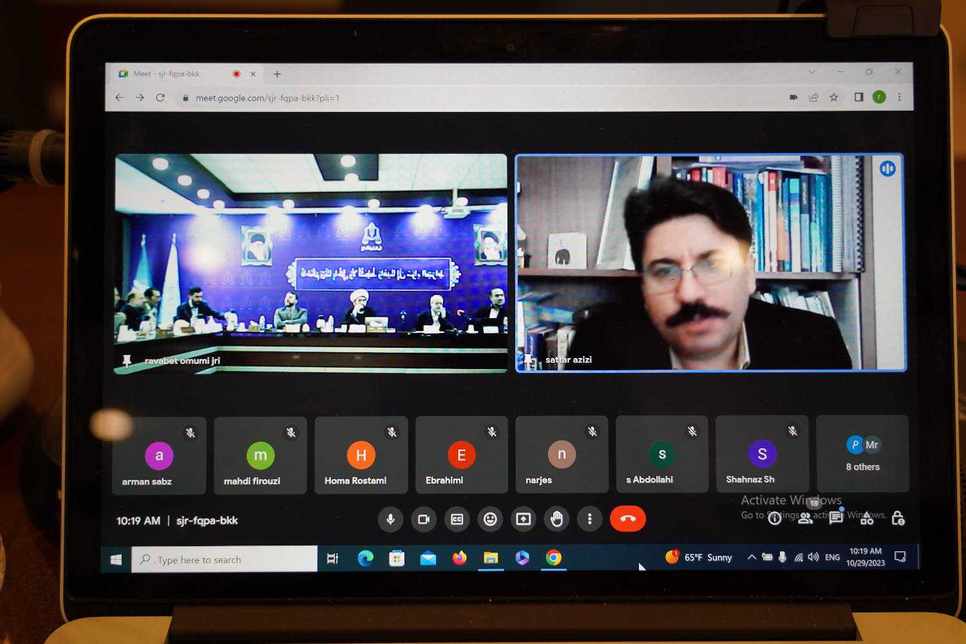
Task: Open the 8 others participants tile
Action: point(863,453)
